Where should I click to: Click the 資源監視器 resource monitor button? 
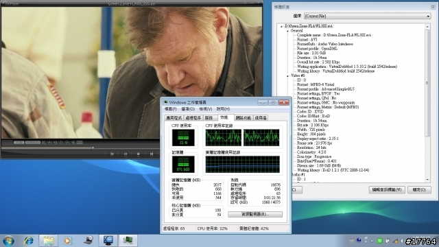click(x=255, y=215)
